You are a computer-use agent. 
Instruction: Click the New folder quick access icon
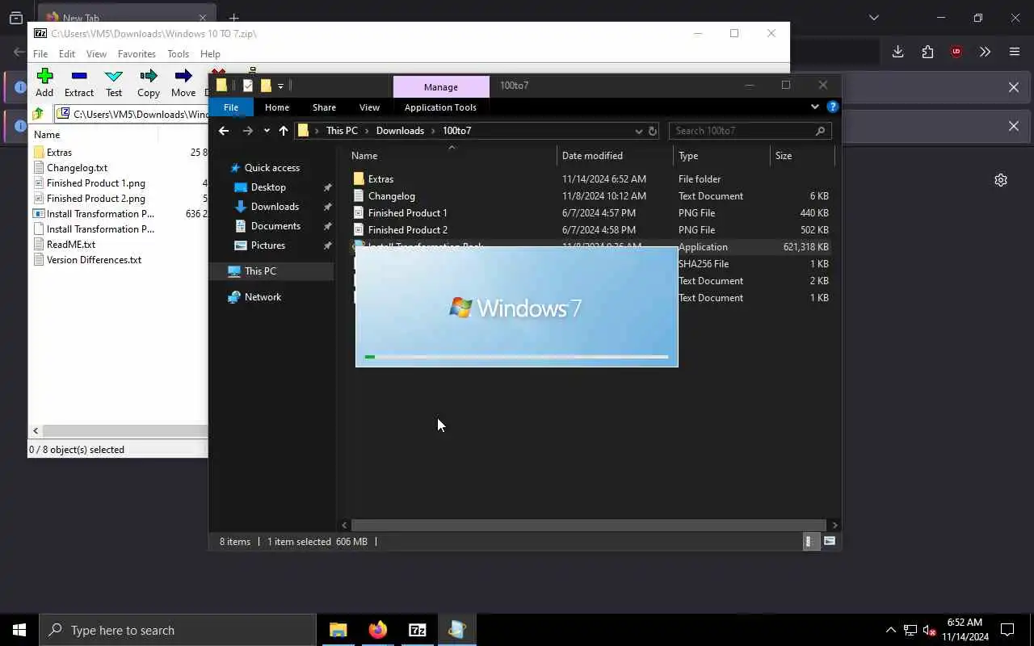point(265,86)
